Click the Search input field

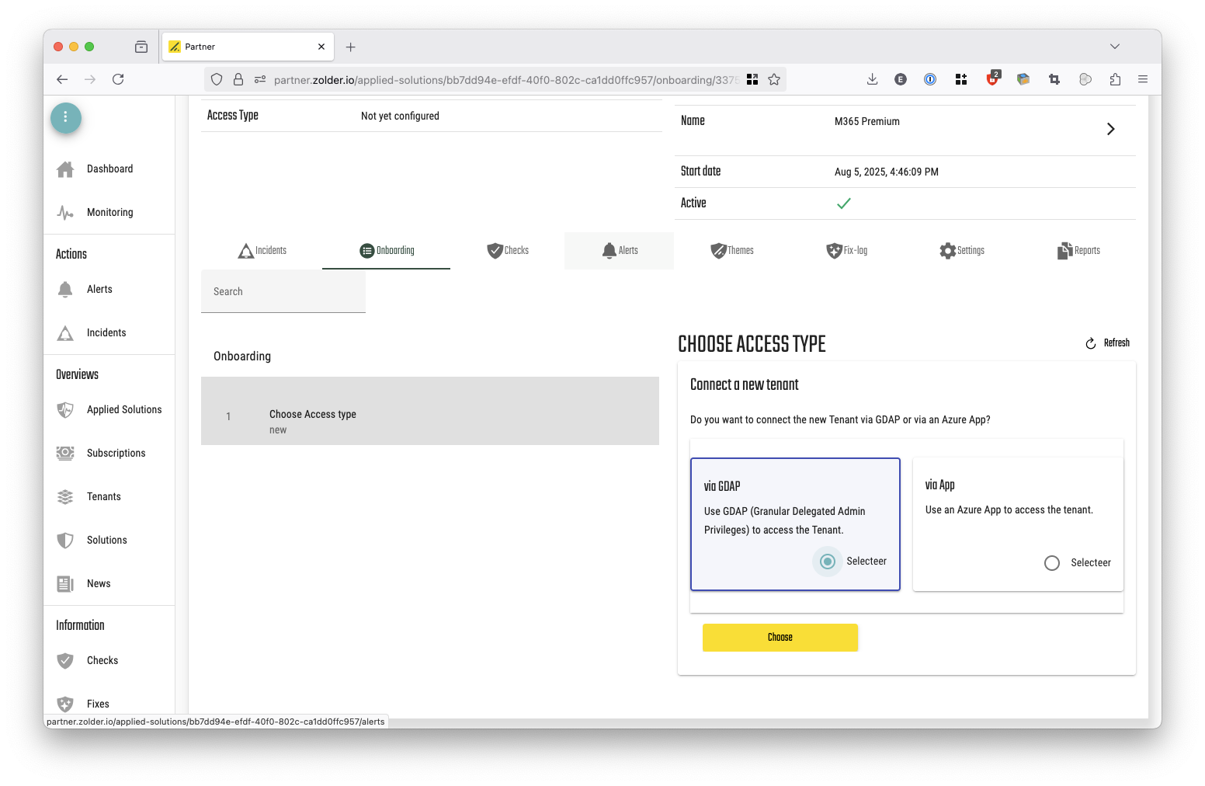pyautogui.click(x=283, y=292)
